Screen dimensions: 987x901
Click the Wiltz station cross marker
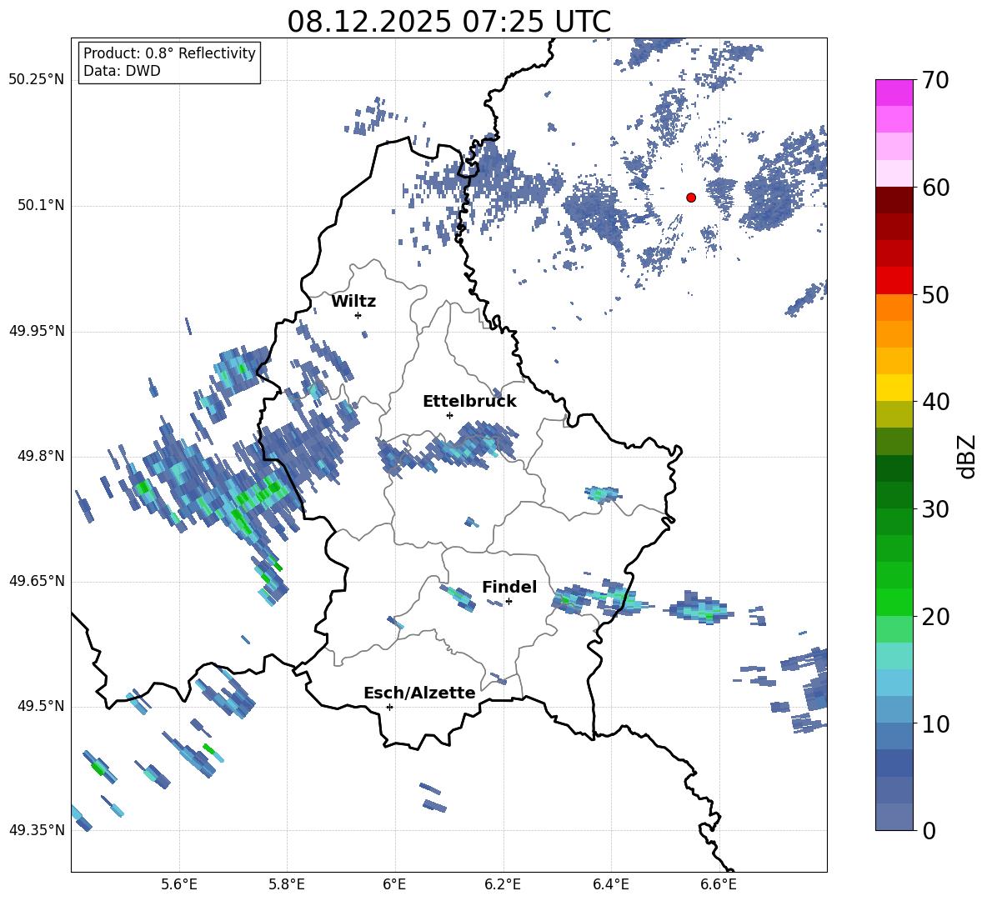pyautogui.click(x=358, y=315)
